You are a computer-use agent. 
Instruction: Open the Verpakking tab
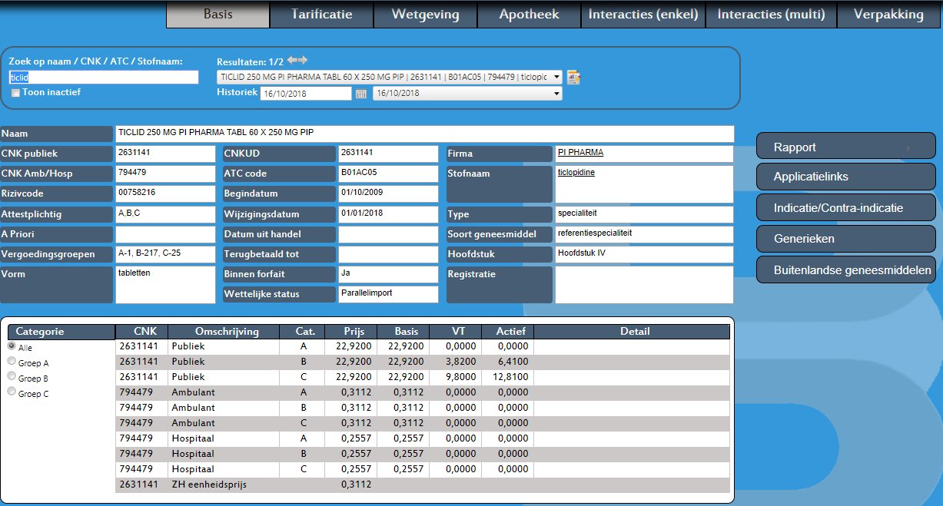pos(888,15)
